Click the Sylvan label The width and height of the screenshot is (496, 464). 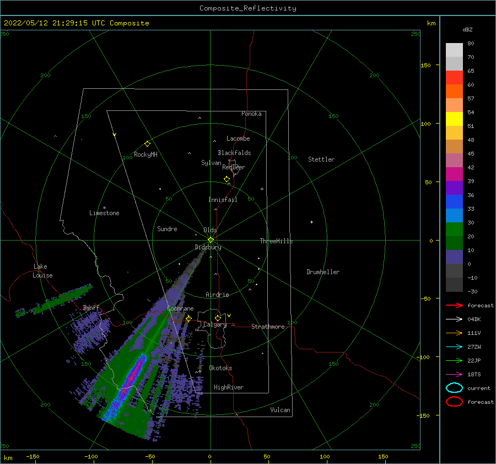click(x=211, y=163)
